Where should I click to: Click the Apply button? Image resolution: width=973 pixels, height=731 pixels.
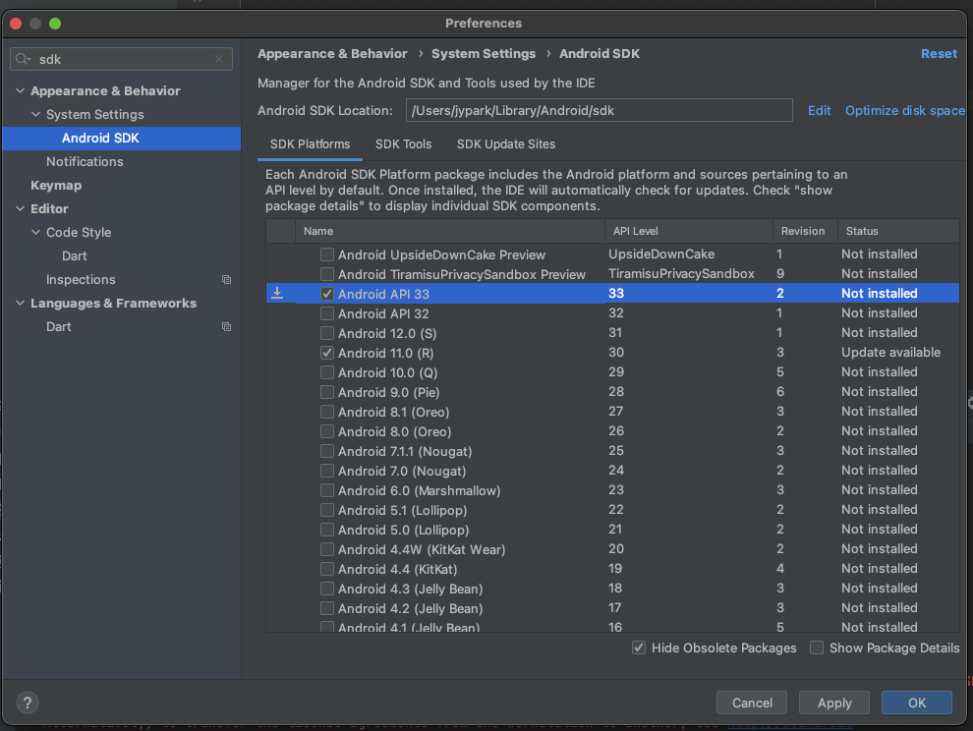tap(834, 703)
